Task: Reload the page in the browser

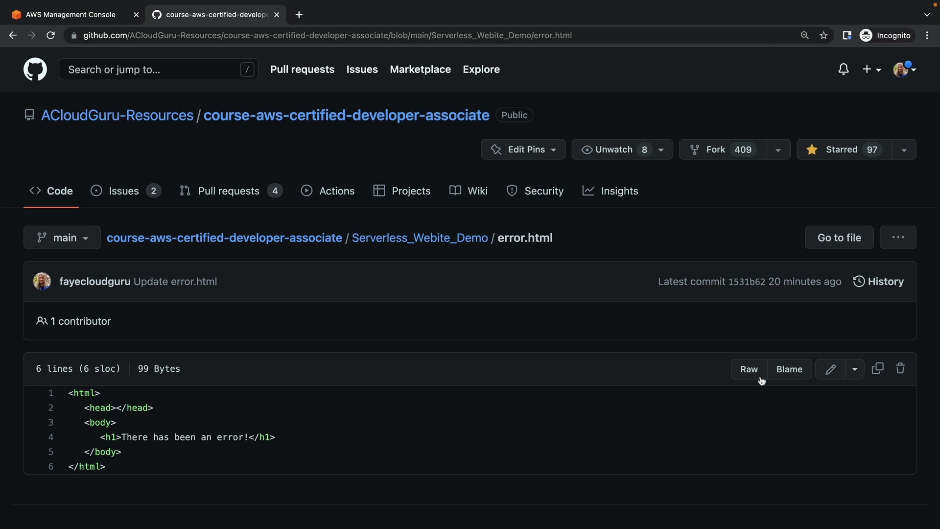Action: pos(50,35)
